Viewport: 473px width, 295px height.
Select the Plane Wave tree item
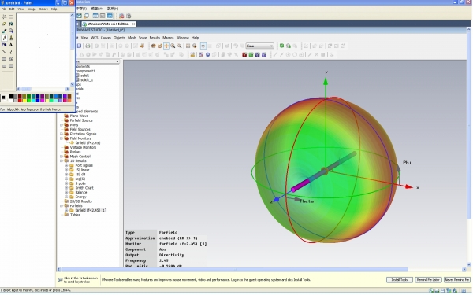(x=79, y=116)
